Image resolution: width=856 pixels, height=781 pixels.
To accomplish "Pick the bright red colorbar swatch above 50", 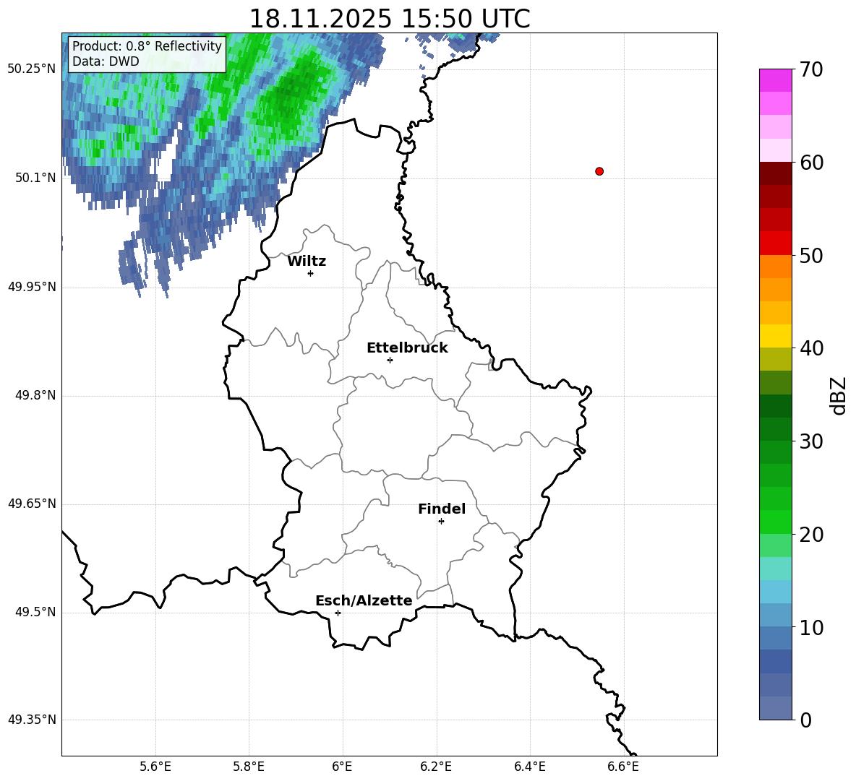I will click(775, 243).
